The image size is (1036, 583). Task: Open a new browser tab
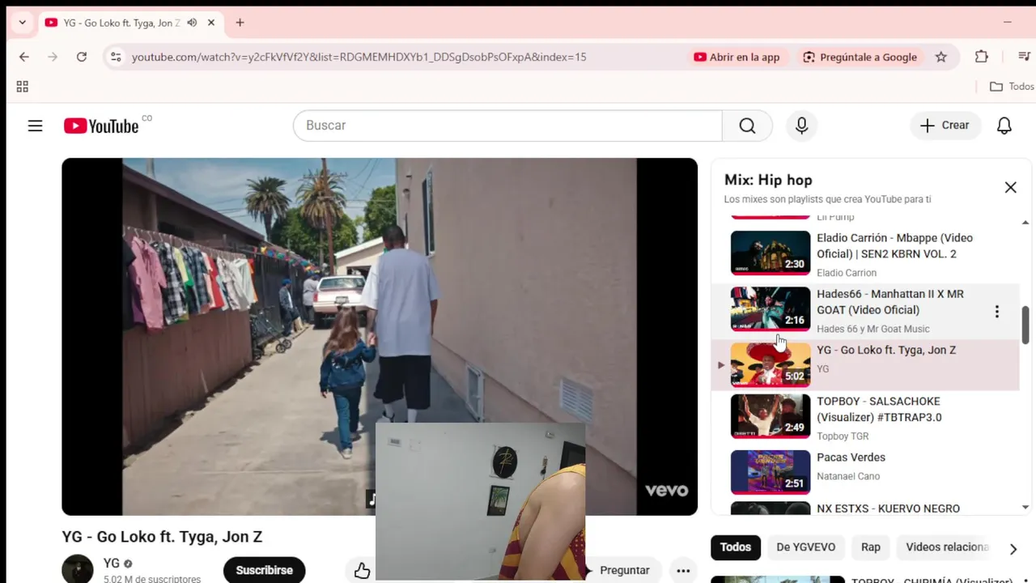240,23
